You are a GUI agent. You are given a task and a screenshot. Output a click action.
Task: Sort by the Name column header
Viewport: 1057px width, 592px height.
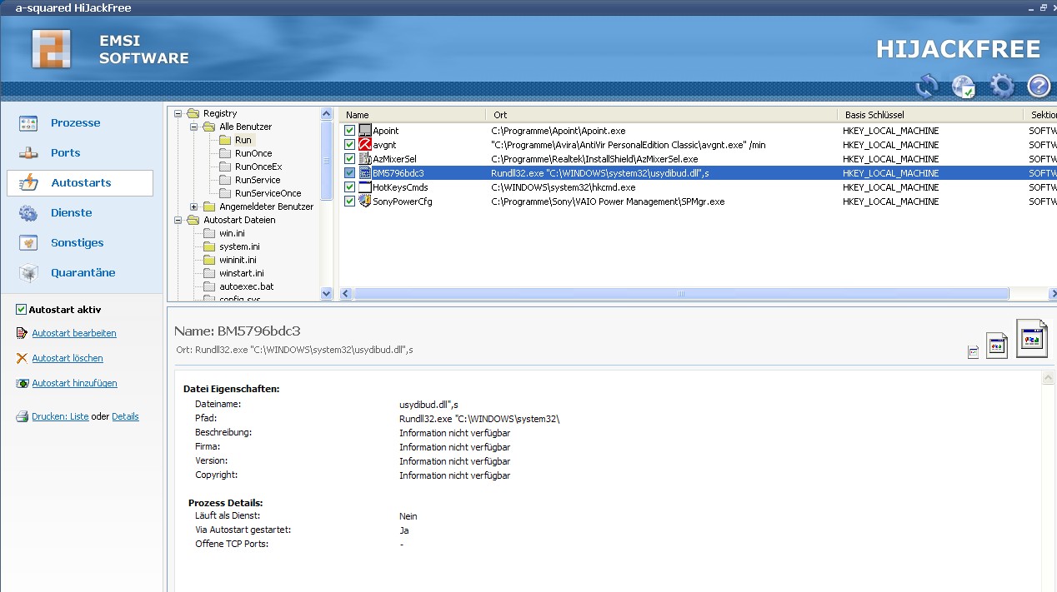412,115
